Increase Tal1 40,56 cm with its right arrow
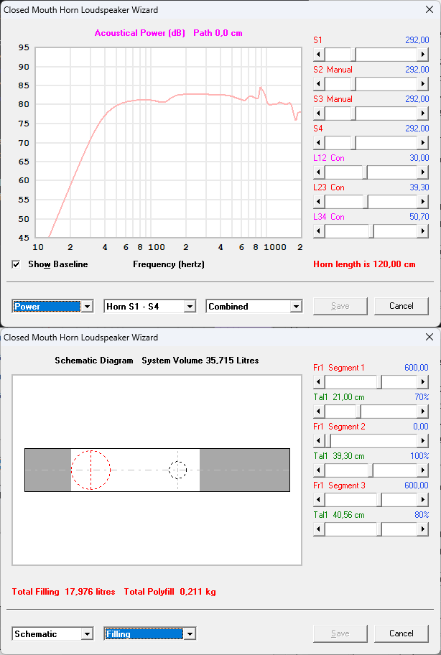The image size is (441, 655). click(x=422, y=529)
